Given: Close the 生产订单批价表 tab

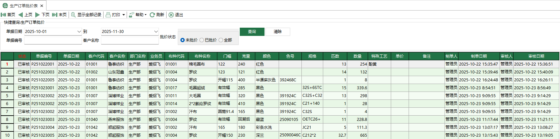Looking at the screenshot, I should (x=42, y=6).
